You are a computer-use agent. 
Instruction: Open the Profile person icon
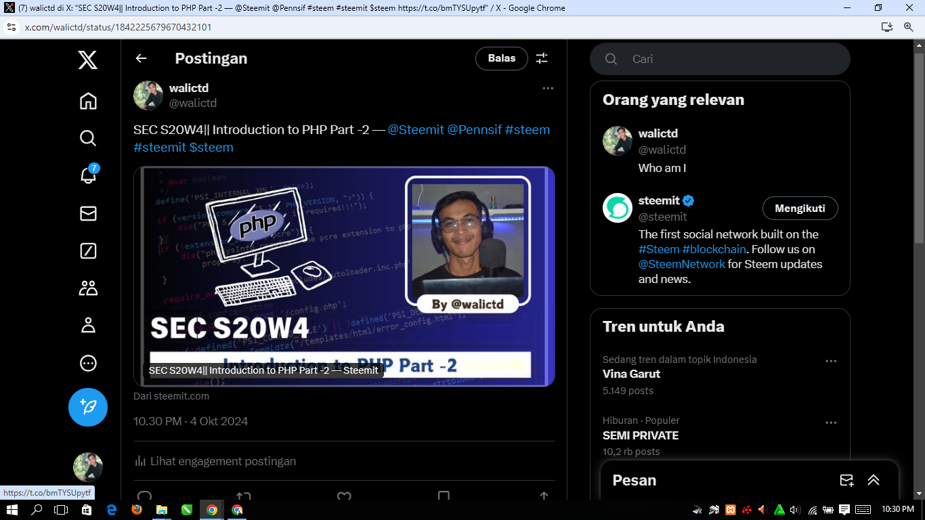[x=88, y=326]
